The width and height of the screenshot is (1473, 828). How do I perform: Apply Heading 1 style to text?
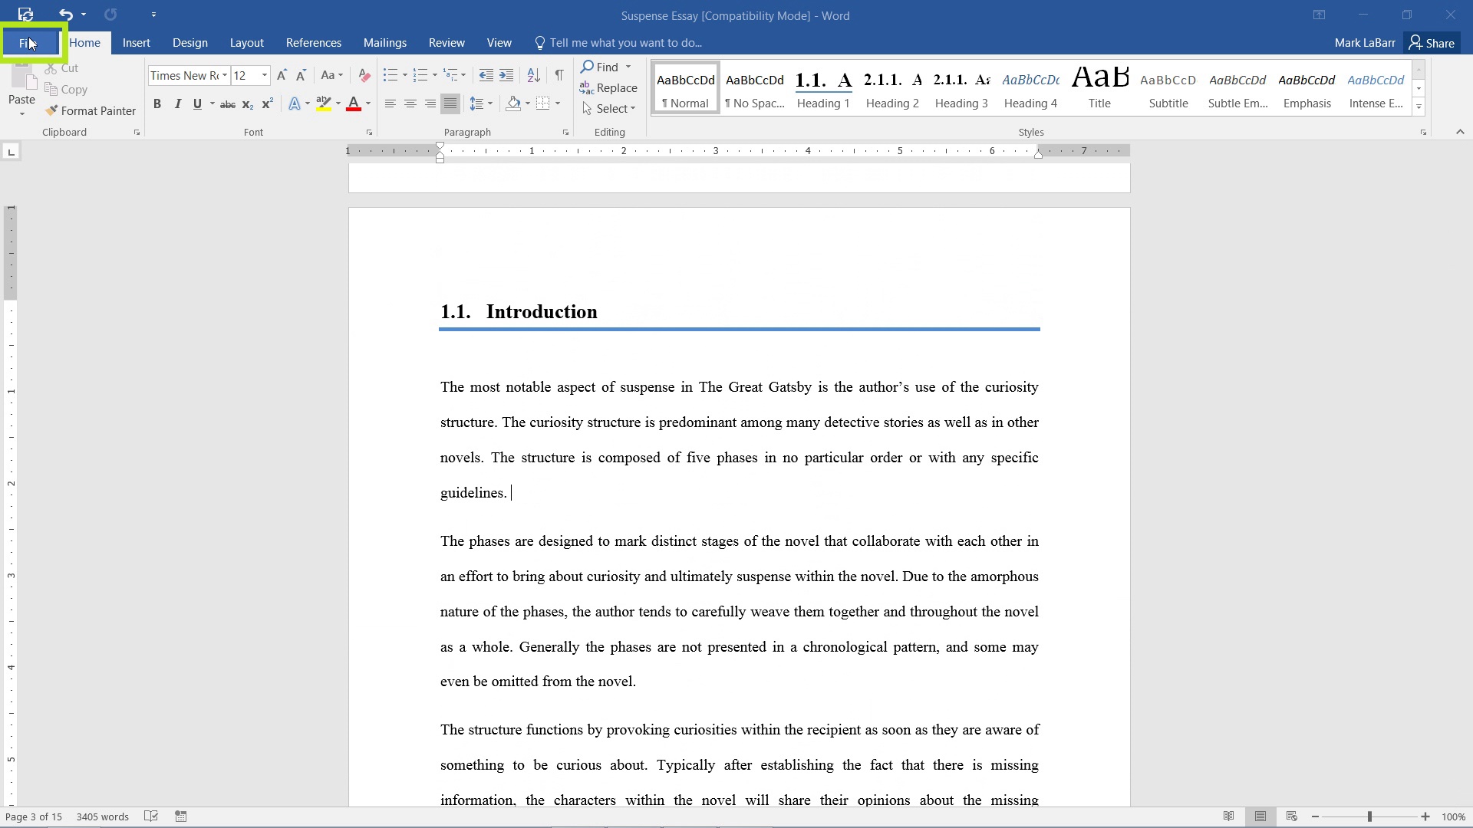click(823, 89)
